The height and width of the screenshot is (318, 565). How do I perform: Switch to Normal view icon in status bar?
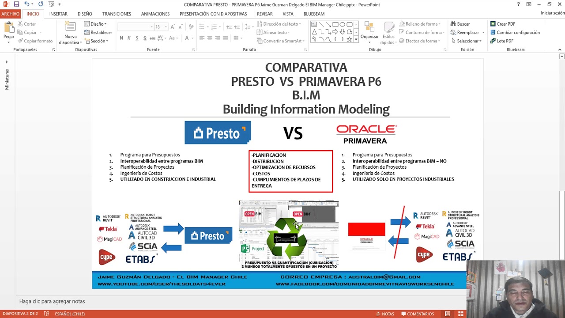(x=448, y=314)
